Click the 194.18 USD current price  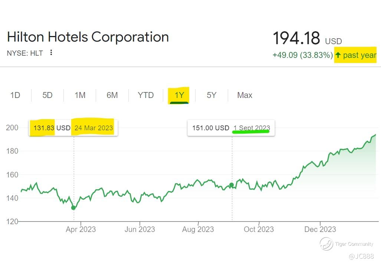coord(307,39)
